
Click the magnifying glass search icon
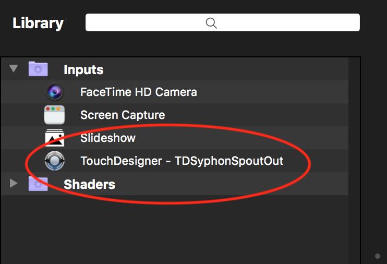point(211,23)
